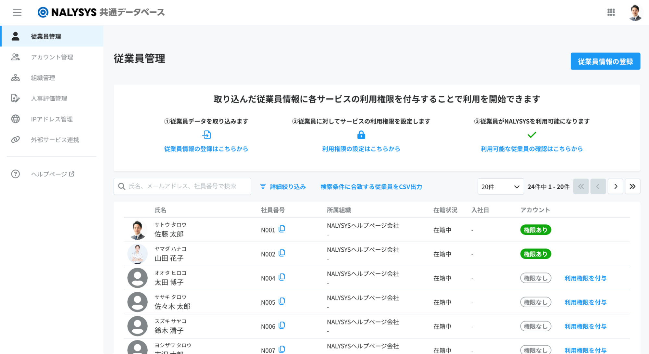Viewport: 649px width, 354px height.
Task: Jump to the last page arrow
Action: (632, 186)
